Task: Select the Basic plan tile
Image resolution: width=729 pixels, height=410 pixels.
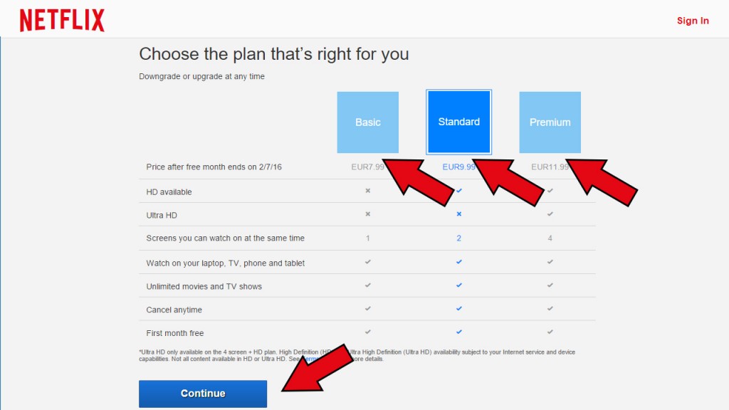Action: 368,122
